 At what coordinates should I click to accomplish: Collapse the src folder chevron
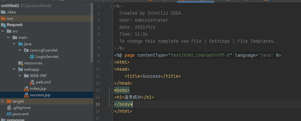pos(2,31)
